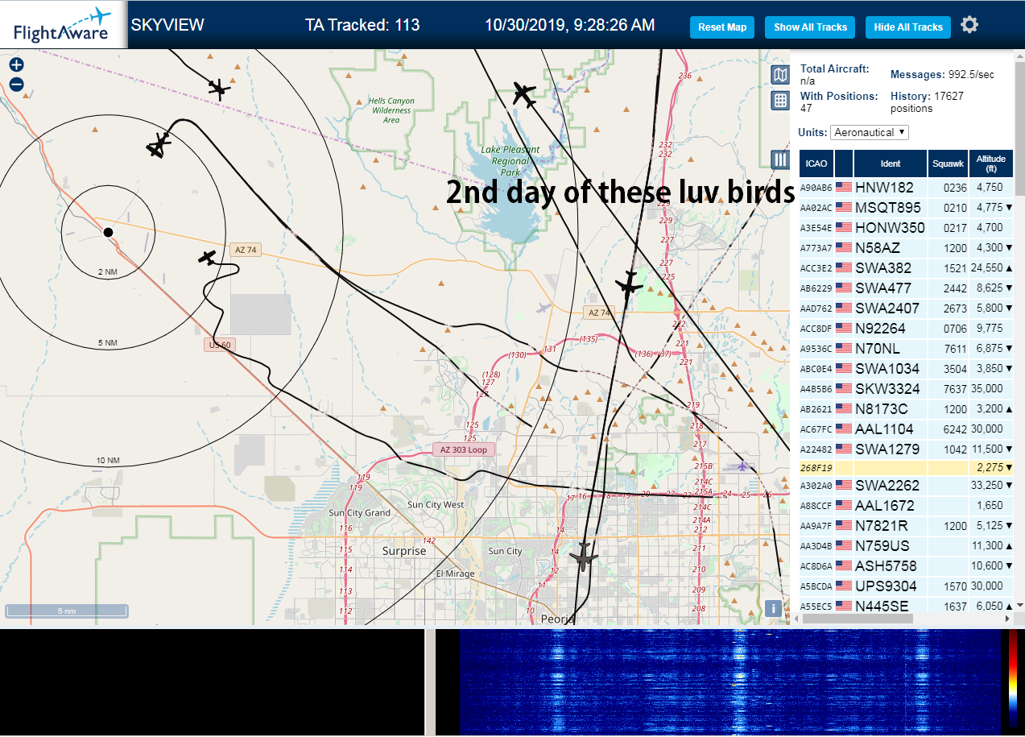Select the aircraft at the loop track start
The width and height of the screenshot is (1025, 737).
coord(159,145)
